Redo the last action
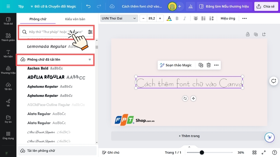Screen dimensions: 280x157 click(99, 6)
